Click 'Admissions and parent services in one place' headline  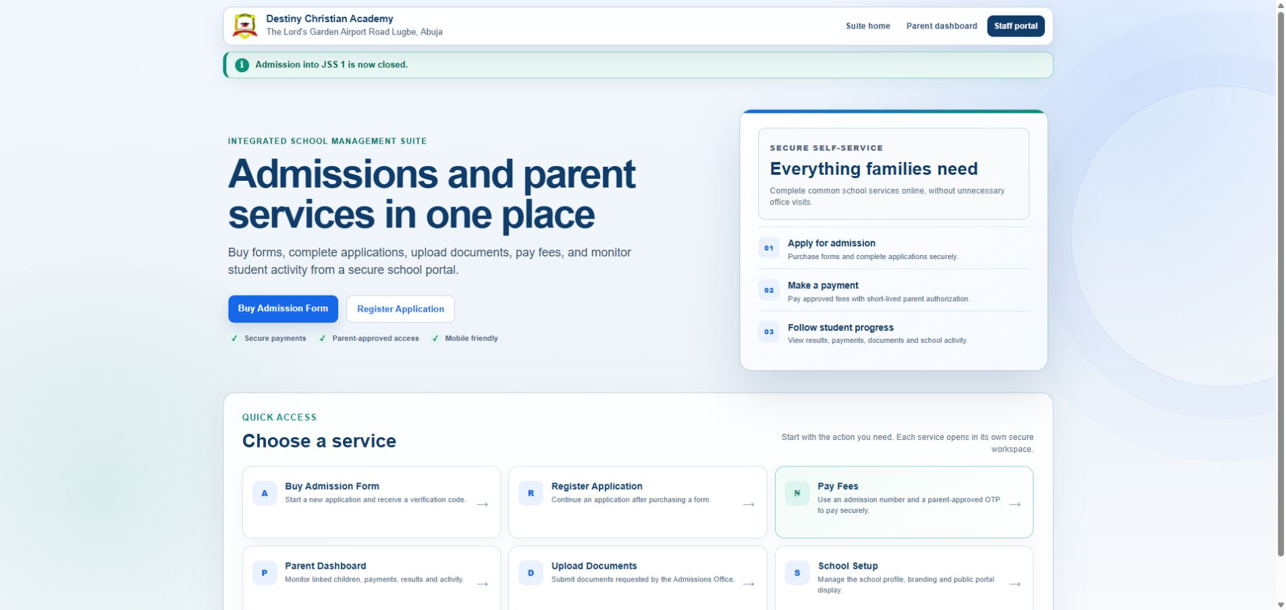[x=432, y=194]
